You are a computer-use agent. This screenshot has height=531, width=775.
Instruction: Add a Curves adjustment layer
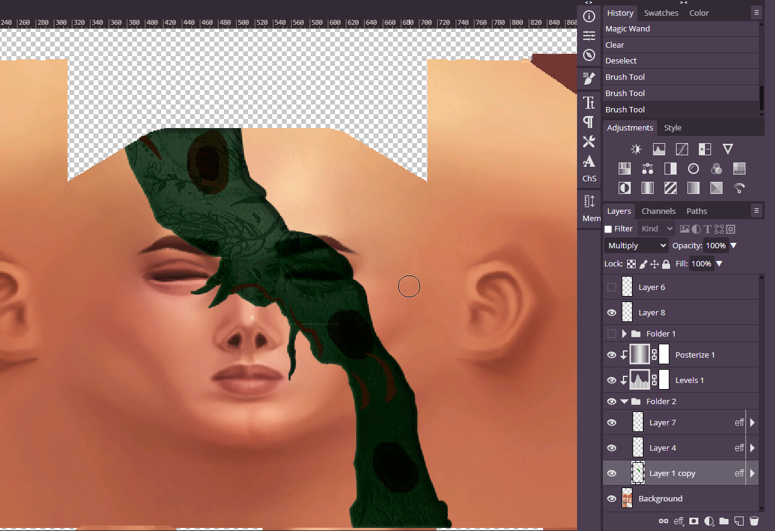click(681, 149)
